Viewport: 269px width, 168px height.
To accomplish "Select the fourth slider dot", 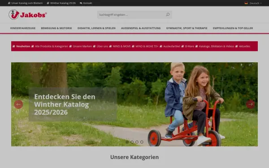I will [142, 142].
